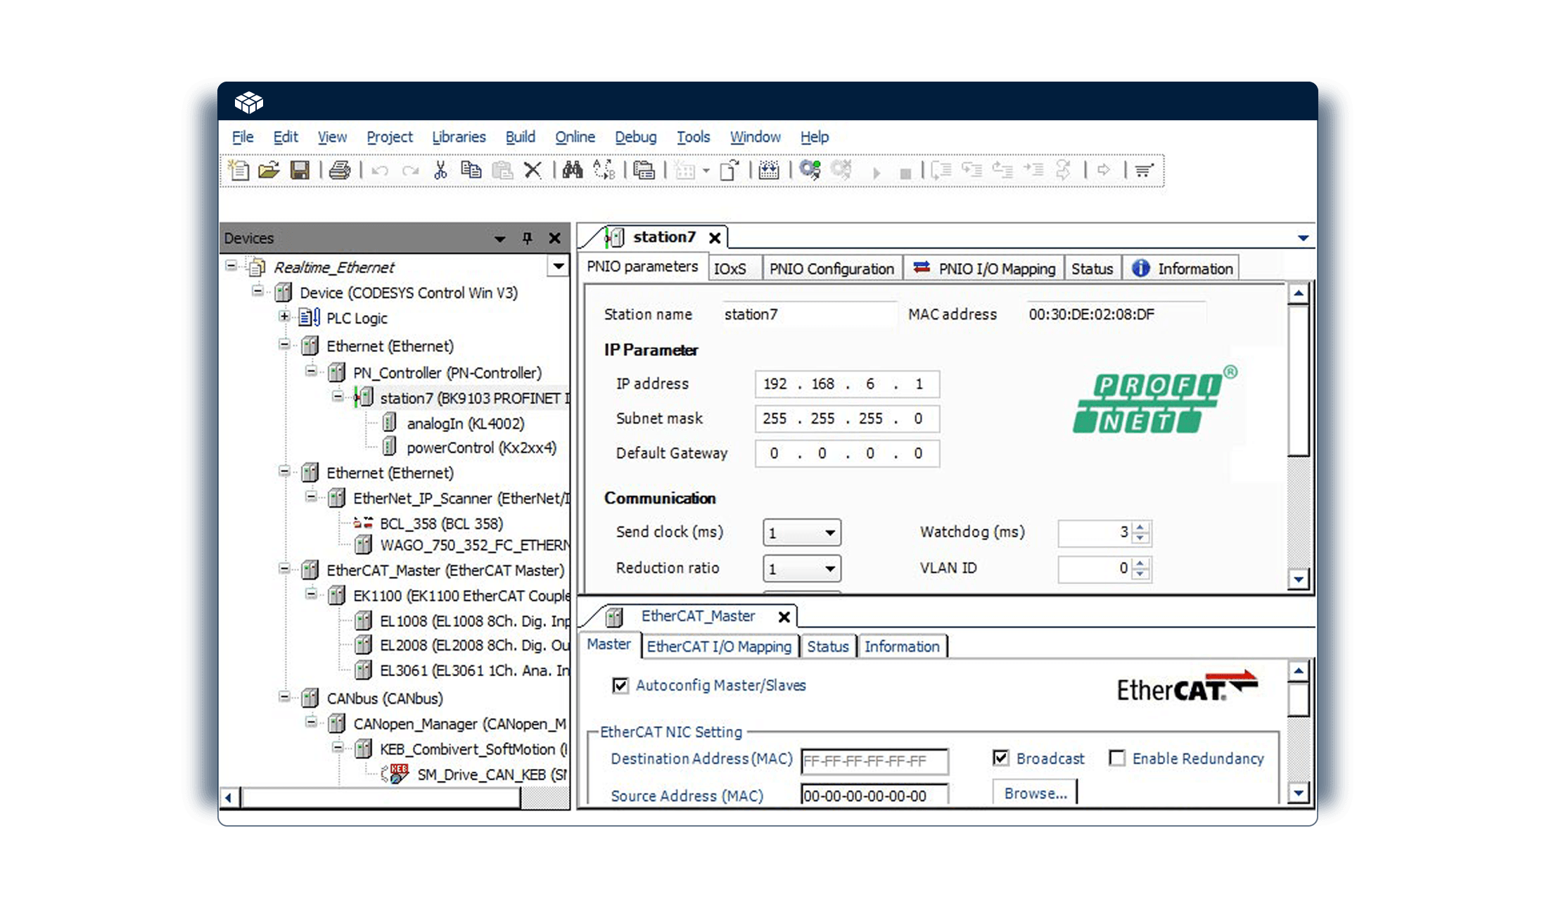
Task: Click the Cut scissors icon
Action: tap(440, 170)
